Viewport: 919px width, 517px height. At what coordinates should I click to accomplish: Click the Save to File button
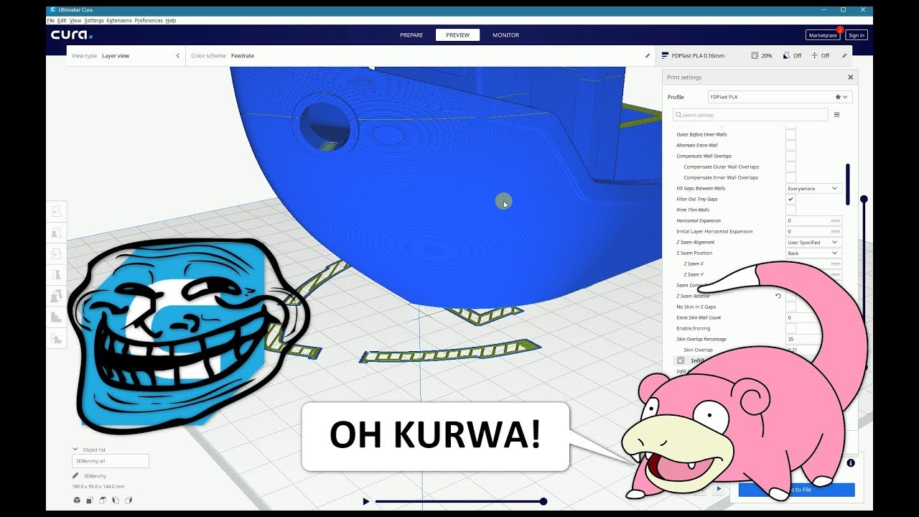pos(797,490)
